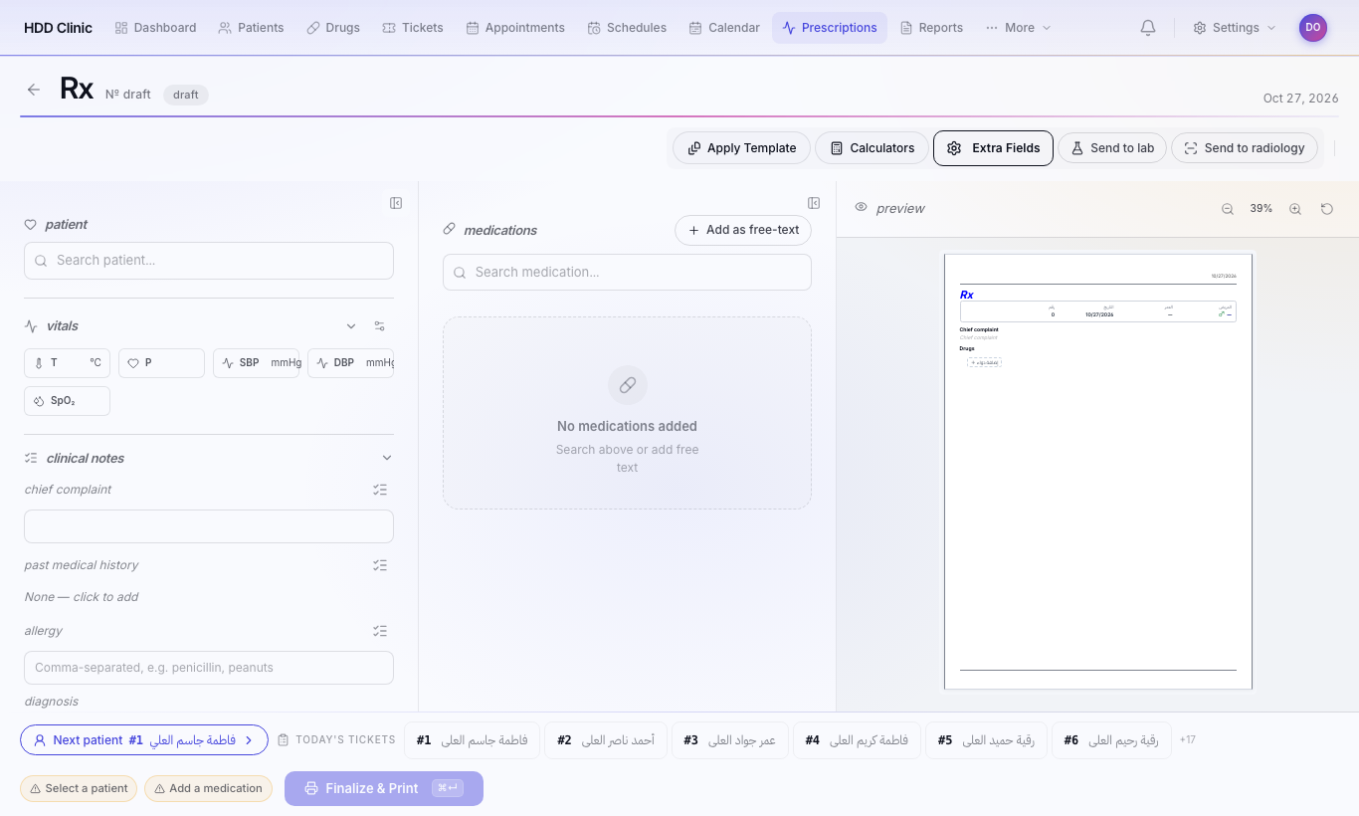The image size is (1359, 816).
Task: Collapse the patient panel with its sidebar icon
Action: point(396,203)
